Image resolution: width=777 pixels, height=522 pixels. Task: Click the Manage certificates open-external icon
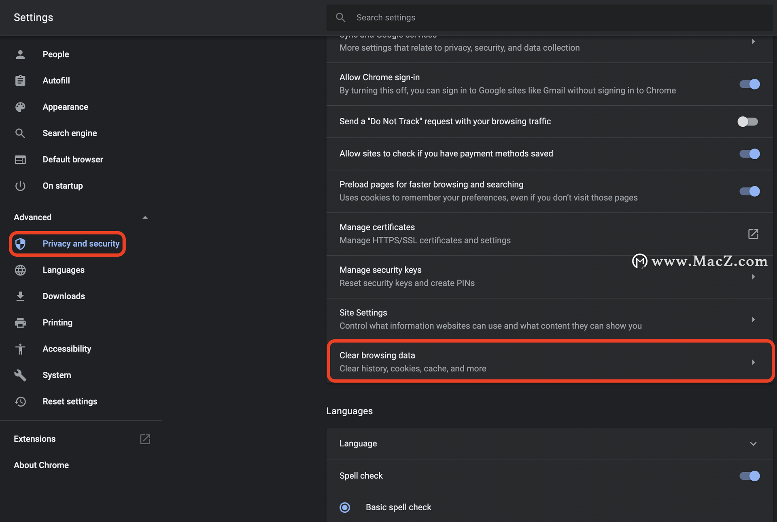click(x=753, y=234)
